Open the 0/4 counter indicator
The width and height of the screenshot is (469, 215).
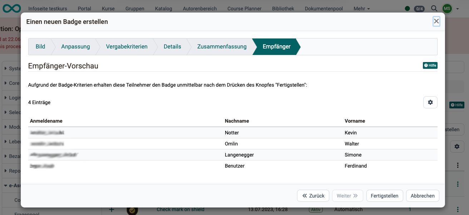coord(419,9)
